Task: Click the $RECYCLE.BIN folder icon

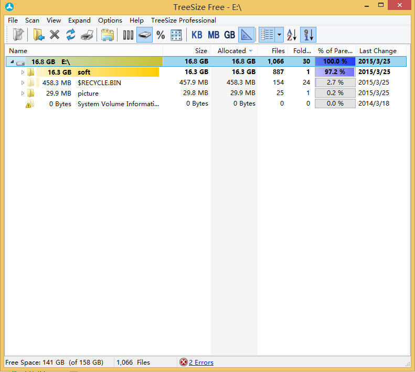Action: (31, 82)
